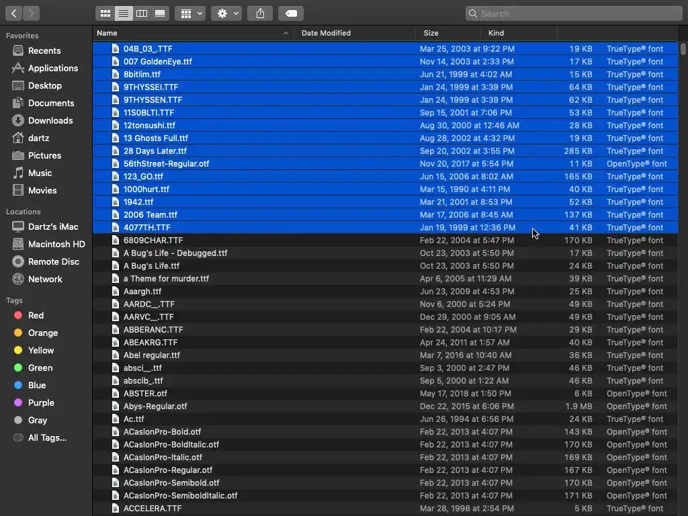The width and height of the screenshot is (688, 516).
Task: Go back with the left arrow button
Action: [13, 13]
